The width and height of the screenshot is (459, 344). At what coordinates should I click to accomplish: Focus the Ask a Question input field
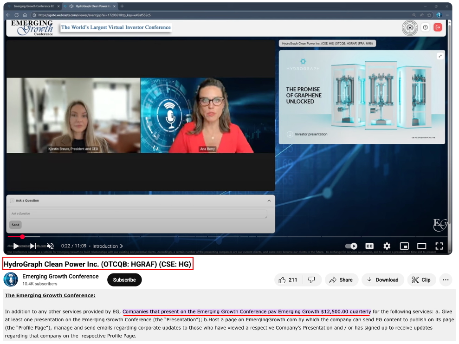138,214
